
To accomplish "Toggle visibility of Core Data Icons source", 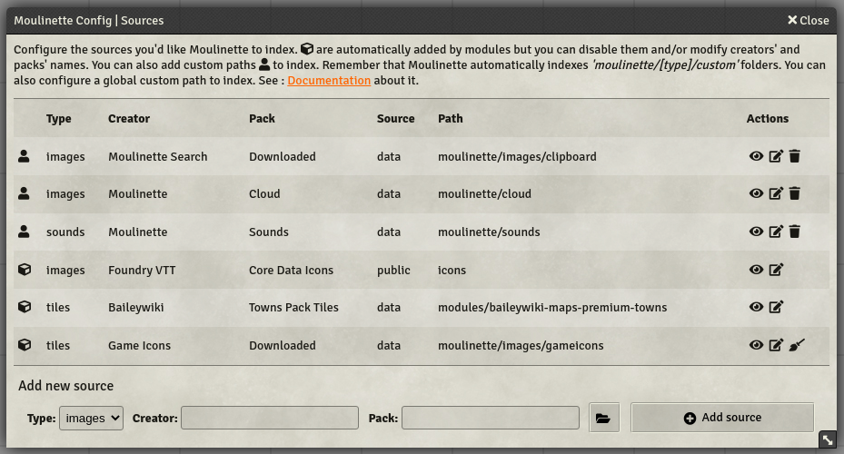I will (756, 270).
